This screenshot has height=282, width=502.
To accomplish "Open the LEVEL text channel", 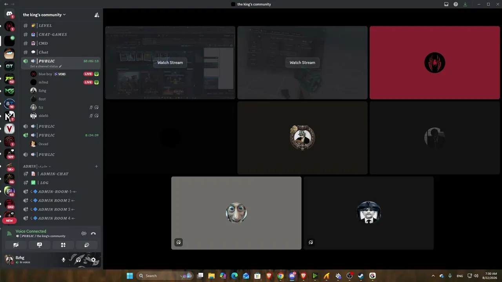I will (x=61, y=25).
